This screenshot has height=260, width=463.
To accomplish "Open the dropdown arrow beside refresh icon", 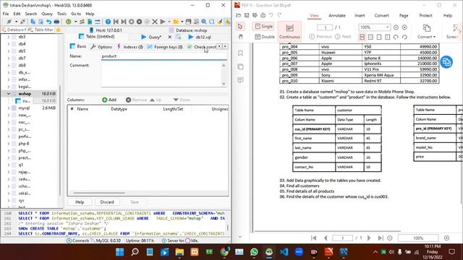I will point(75,22).
